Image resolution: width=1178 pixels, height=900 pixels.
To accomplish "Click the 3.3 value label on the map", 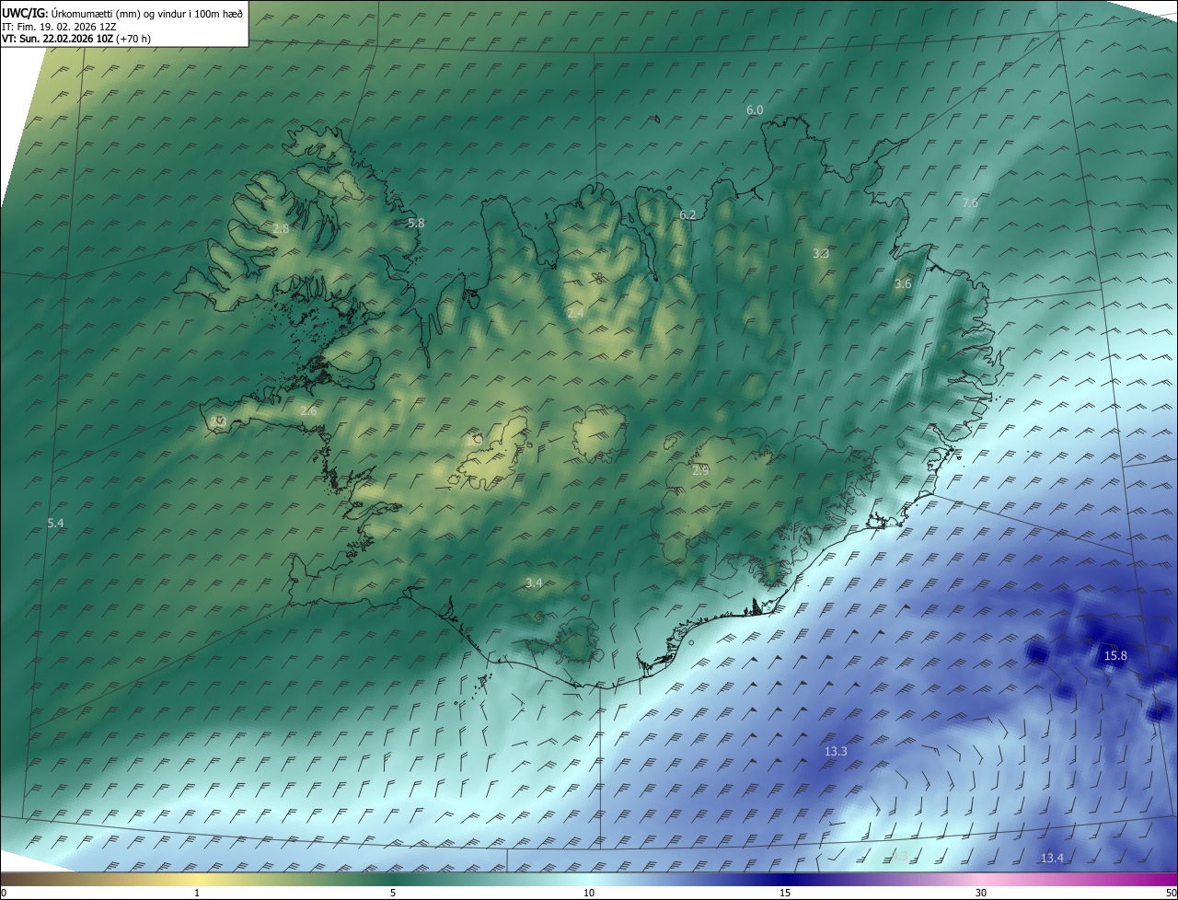I will tap(821, 253).
